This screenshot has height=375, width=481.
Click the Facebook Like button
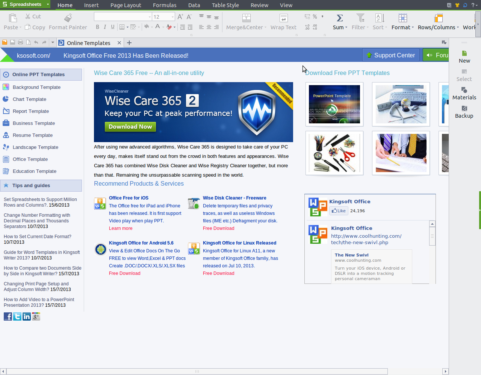338,211
